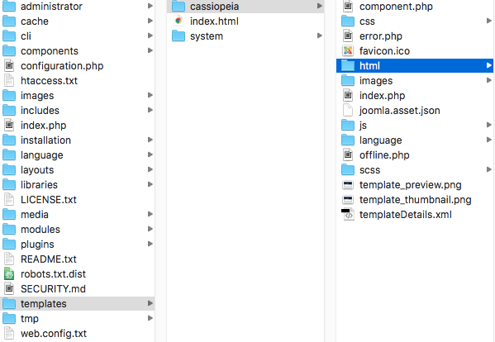Screen dimensions: 495x342
Task: Expand the html folder arrow
Action: 488,65
